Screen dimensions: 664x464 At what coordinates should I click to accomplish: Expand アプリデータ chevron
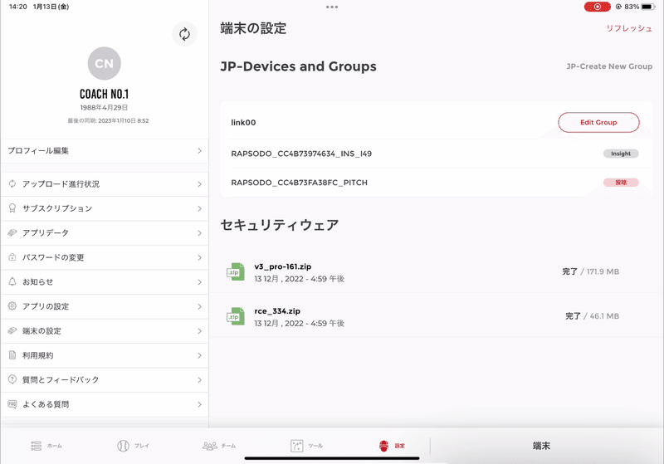(x=199, y=233)
